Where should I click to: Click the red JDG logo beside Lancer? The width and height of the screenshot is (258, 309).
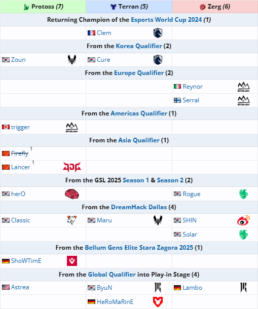tap(72, 167)
